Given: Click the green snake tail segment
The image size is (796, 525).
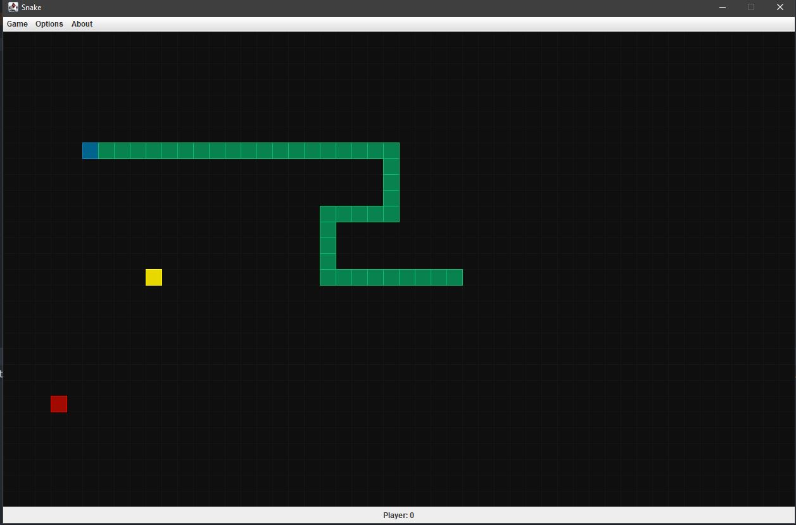Looking at the screenshot, I should point(455,277).
